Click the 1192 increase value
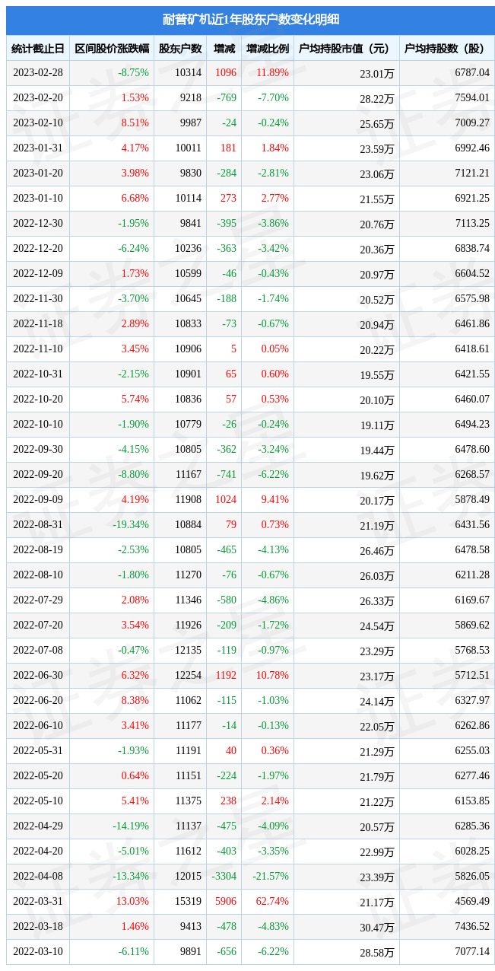 pos(226,676)
